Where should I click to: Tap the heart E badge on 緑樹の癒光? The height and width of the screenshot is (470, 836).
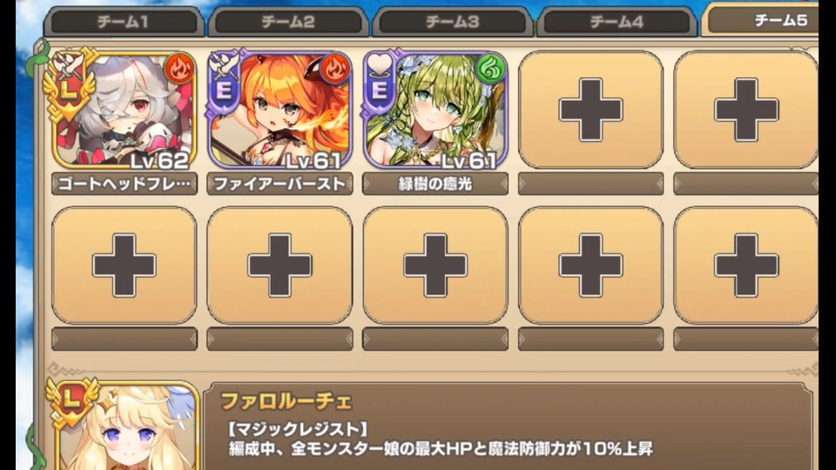pyautogui.click(x=379, y=84)
